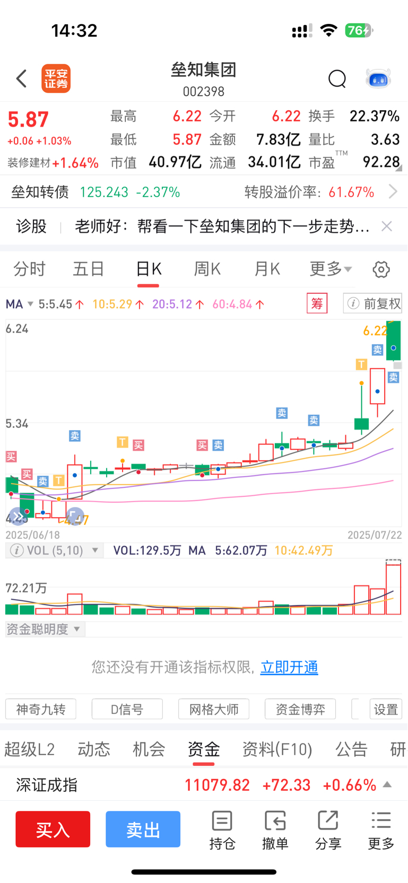The height and width of the screenshot is (883, 408).
Task: Select the D信号 indicator button
Action: click(x=127, y=709)
